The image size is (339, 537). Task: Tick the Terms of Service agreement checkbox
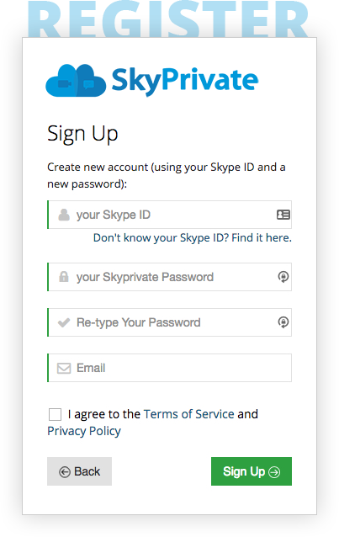(55, 414)
